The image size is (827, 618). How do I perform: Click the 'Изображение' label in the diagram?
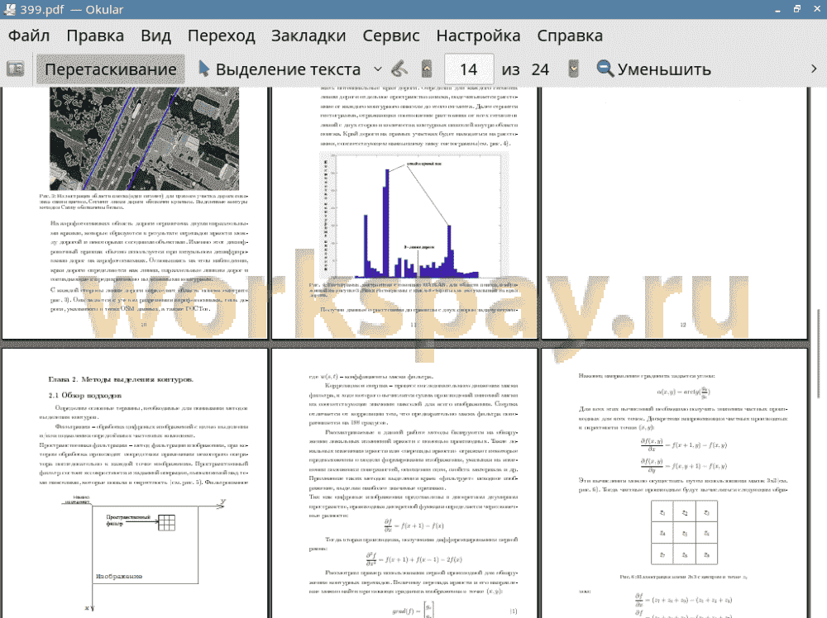[118, 577]
